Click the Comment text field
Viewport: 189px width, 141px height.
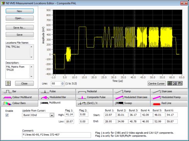point(56,135)
